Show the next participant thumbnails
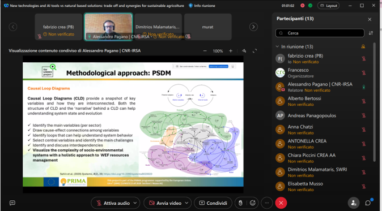 click(253, 27)
